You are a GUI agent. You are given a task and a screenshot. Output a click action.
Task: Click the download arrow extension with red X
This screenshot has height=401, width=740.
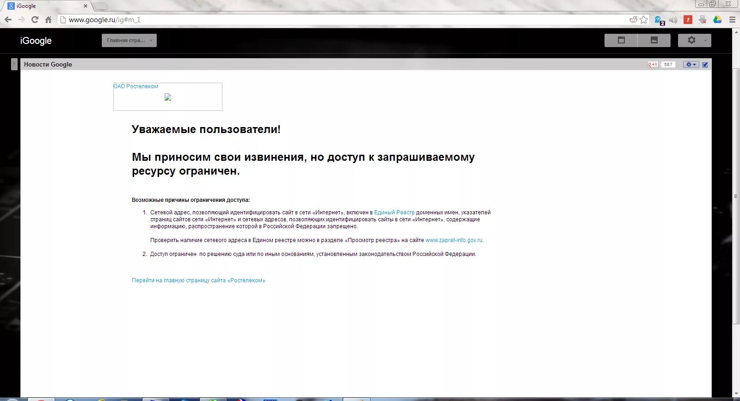pos(703,20)
